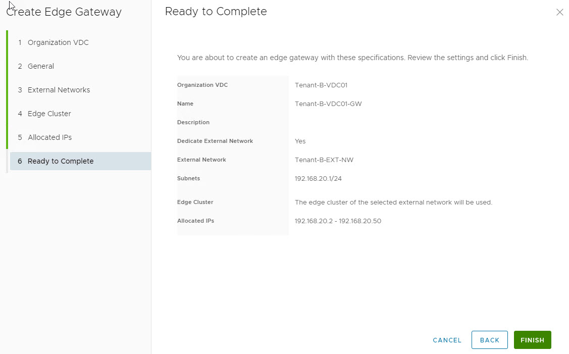
Task: Click the Ready to Complete page heading
Action: click(x=216, y=11)
